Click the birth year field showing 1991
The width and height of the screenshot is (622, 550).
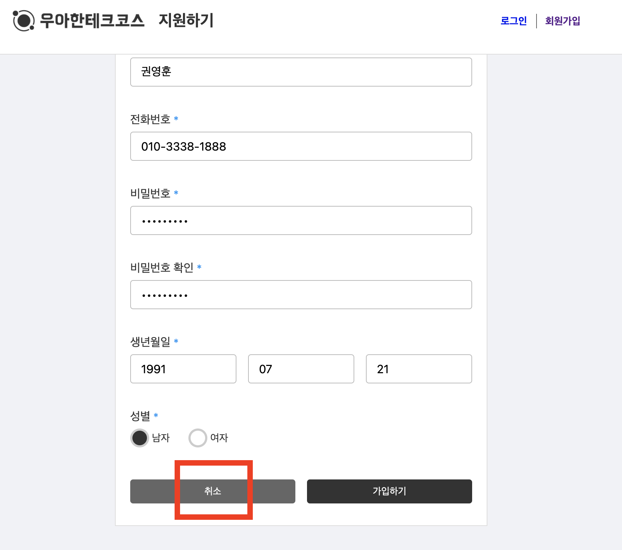[183, 369]
